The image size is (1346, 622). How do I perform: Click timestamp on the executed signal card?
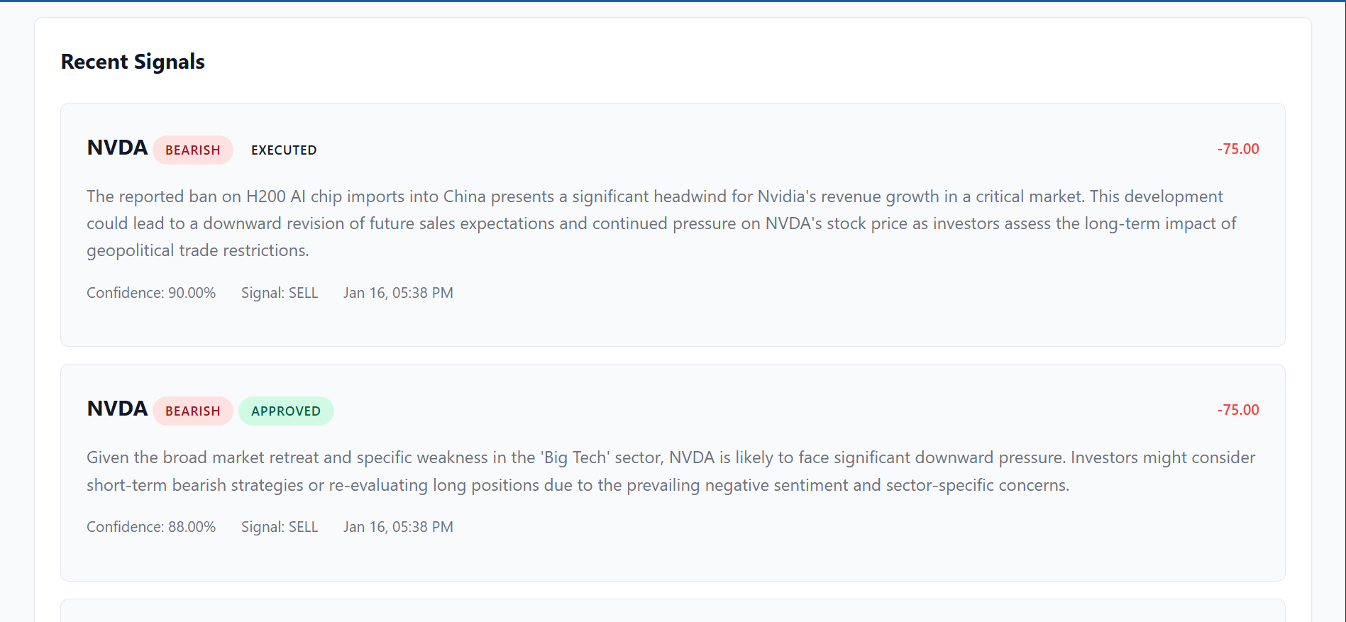point(398,293)
